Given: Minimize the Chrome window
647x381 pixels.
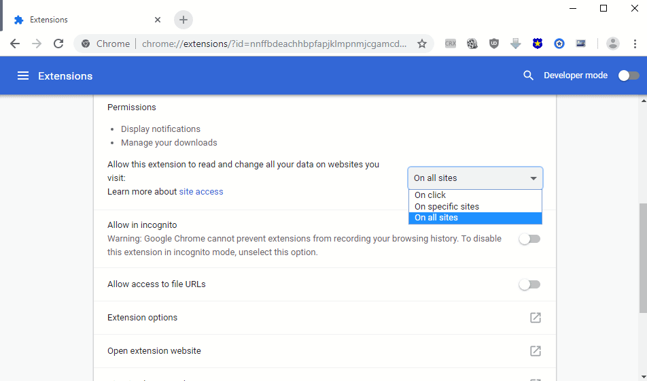Looking at the screenshot, I should click(x=573, y=8).
